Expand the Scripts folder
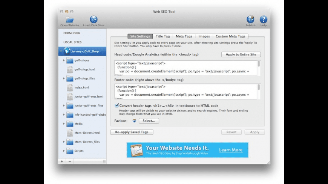This screenshot has width=328, height=184. click(x=64, y=151)
